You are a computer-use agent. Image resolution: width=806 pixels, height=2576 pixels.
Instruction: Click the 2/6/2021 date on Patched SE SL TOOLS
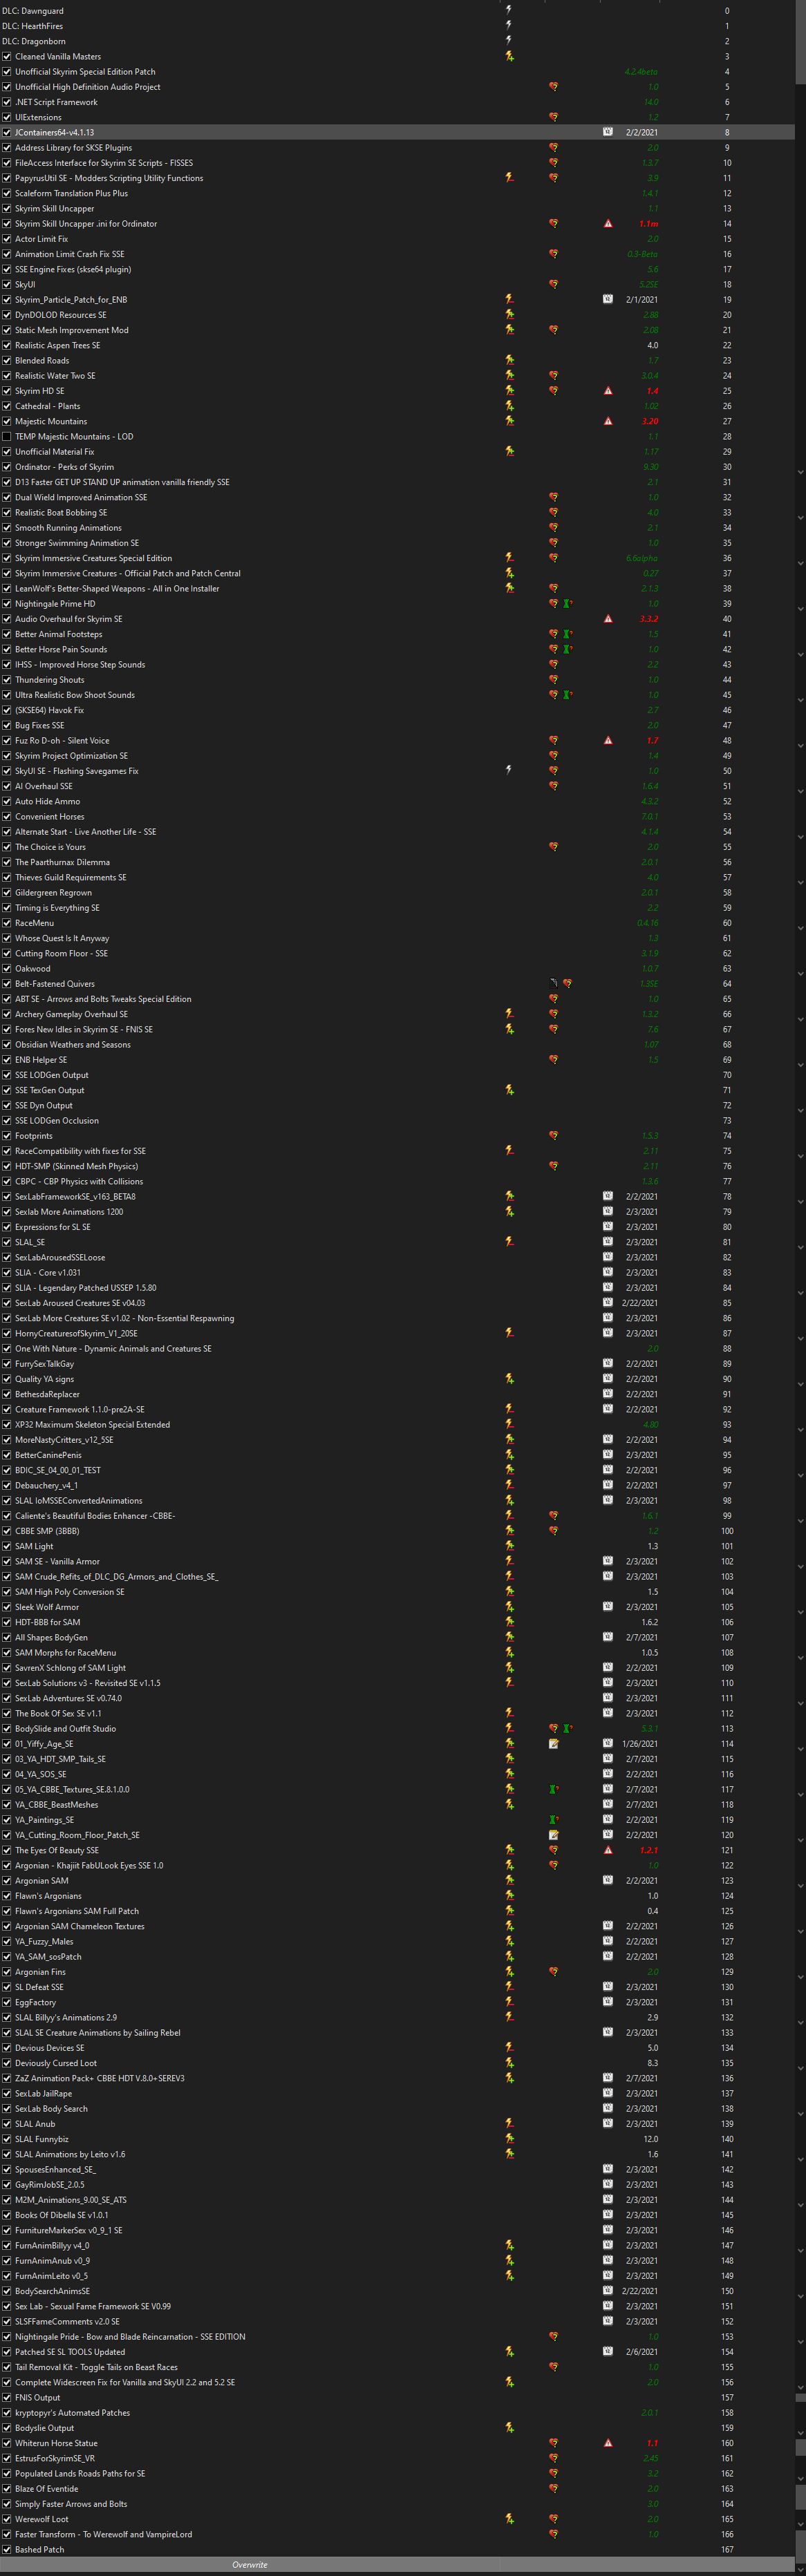pyautogui.click(x=642, y=2352)
